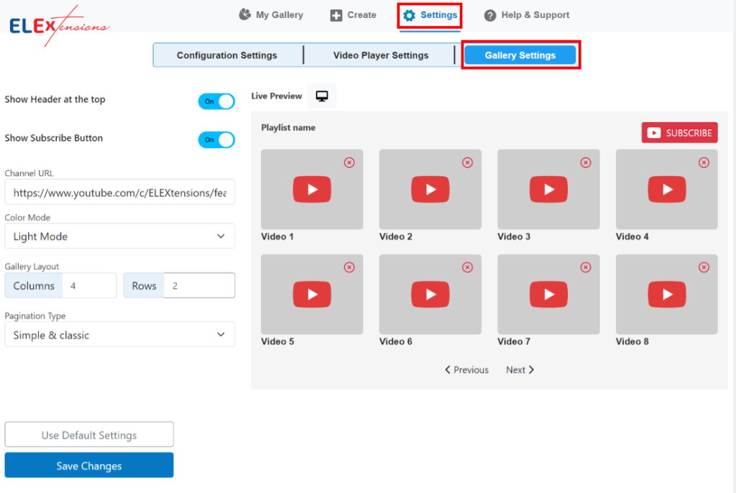
Task: Toggle the Show Subscribe Button switch
Action: tap(216, 140)
